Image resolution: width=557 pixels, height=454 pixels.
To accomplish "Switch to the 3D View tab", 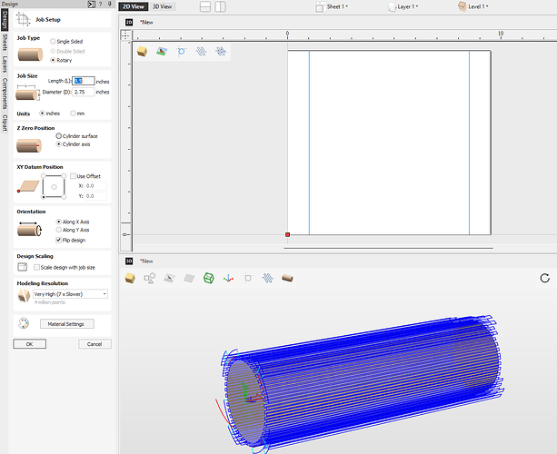I will 163,6.
